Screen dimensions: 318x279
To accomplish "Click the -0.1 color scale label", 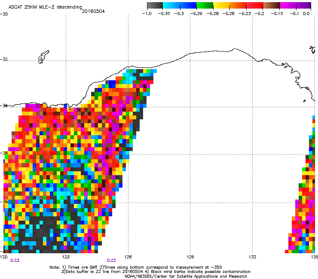I will click(294, 14).
